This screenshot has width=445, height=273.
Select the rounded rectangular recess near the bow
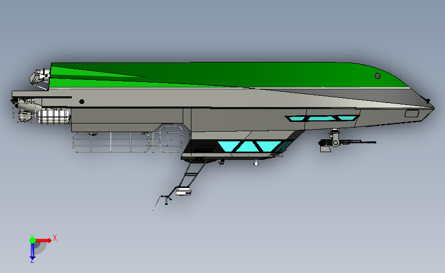click(412, 114)
